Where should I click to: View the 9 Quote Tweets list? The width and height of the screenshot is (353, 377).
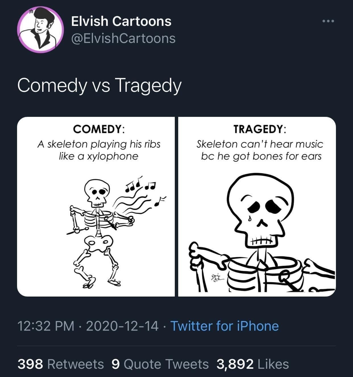[160, 364]
